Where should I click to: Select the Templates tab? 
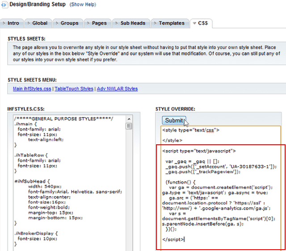tap(170, 23)
